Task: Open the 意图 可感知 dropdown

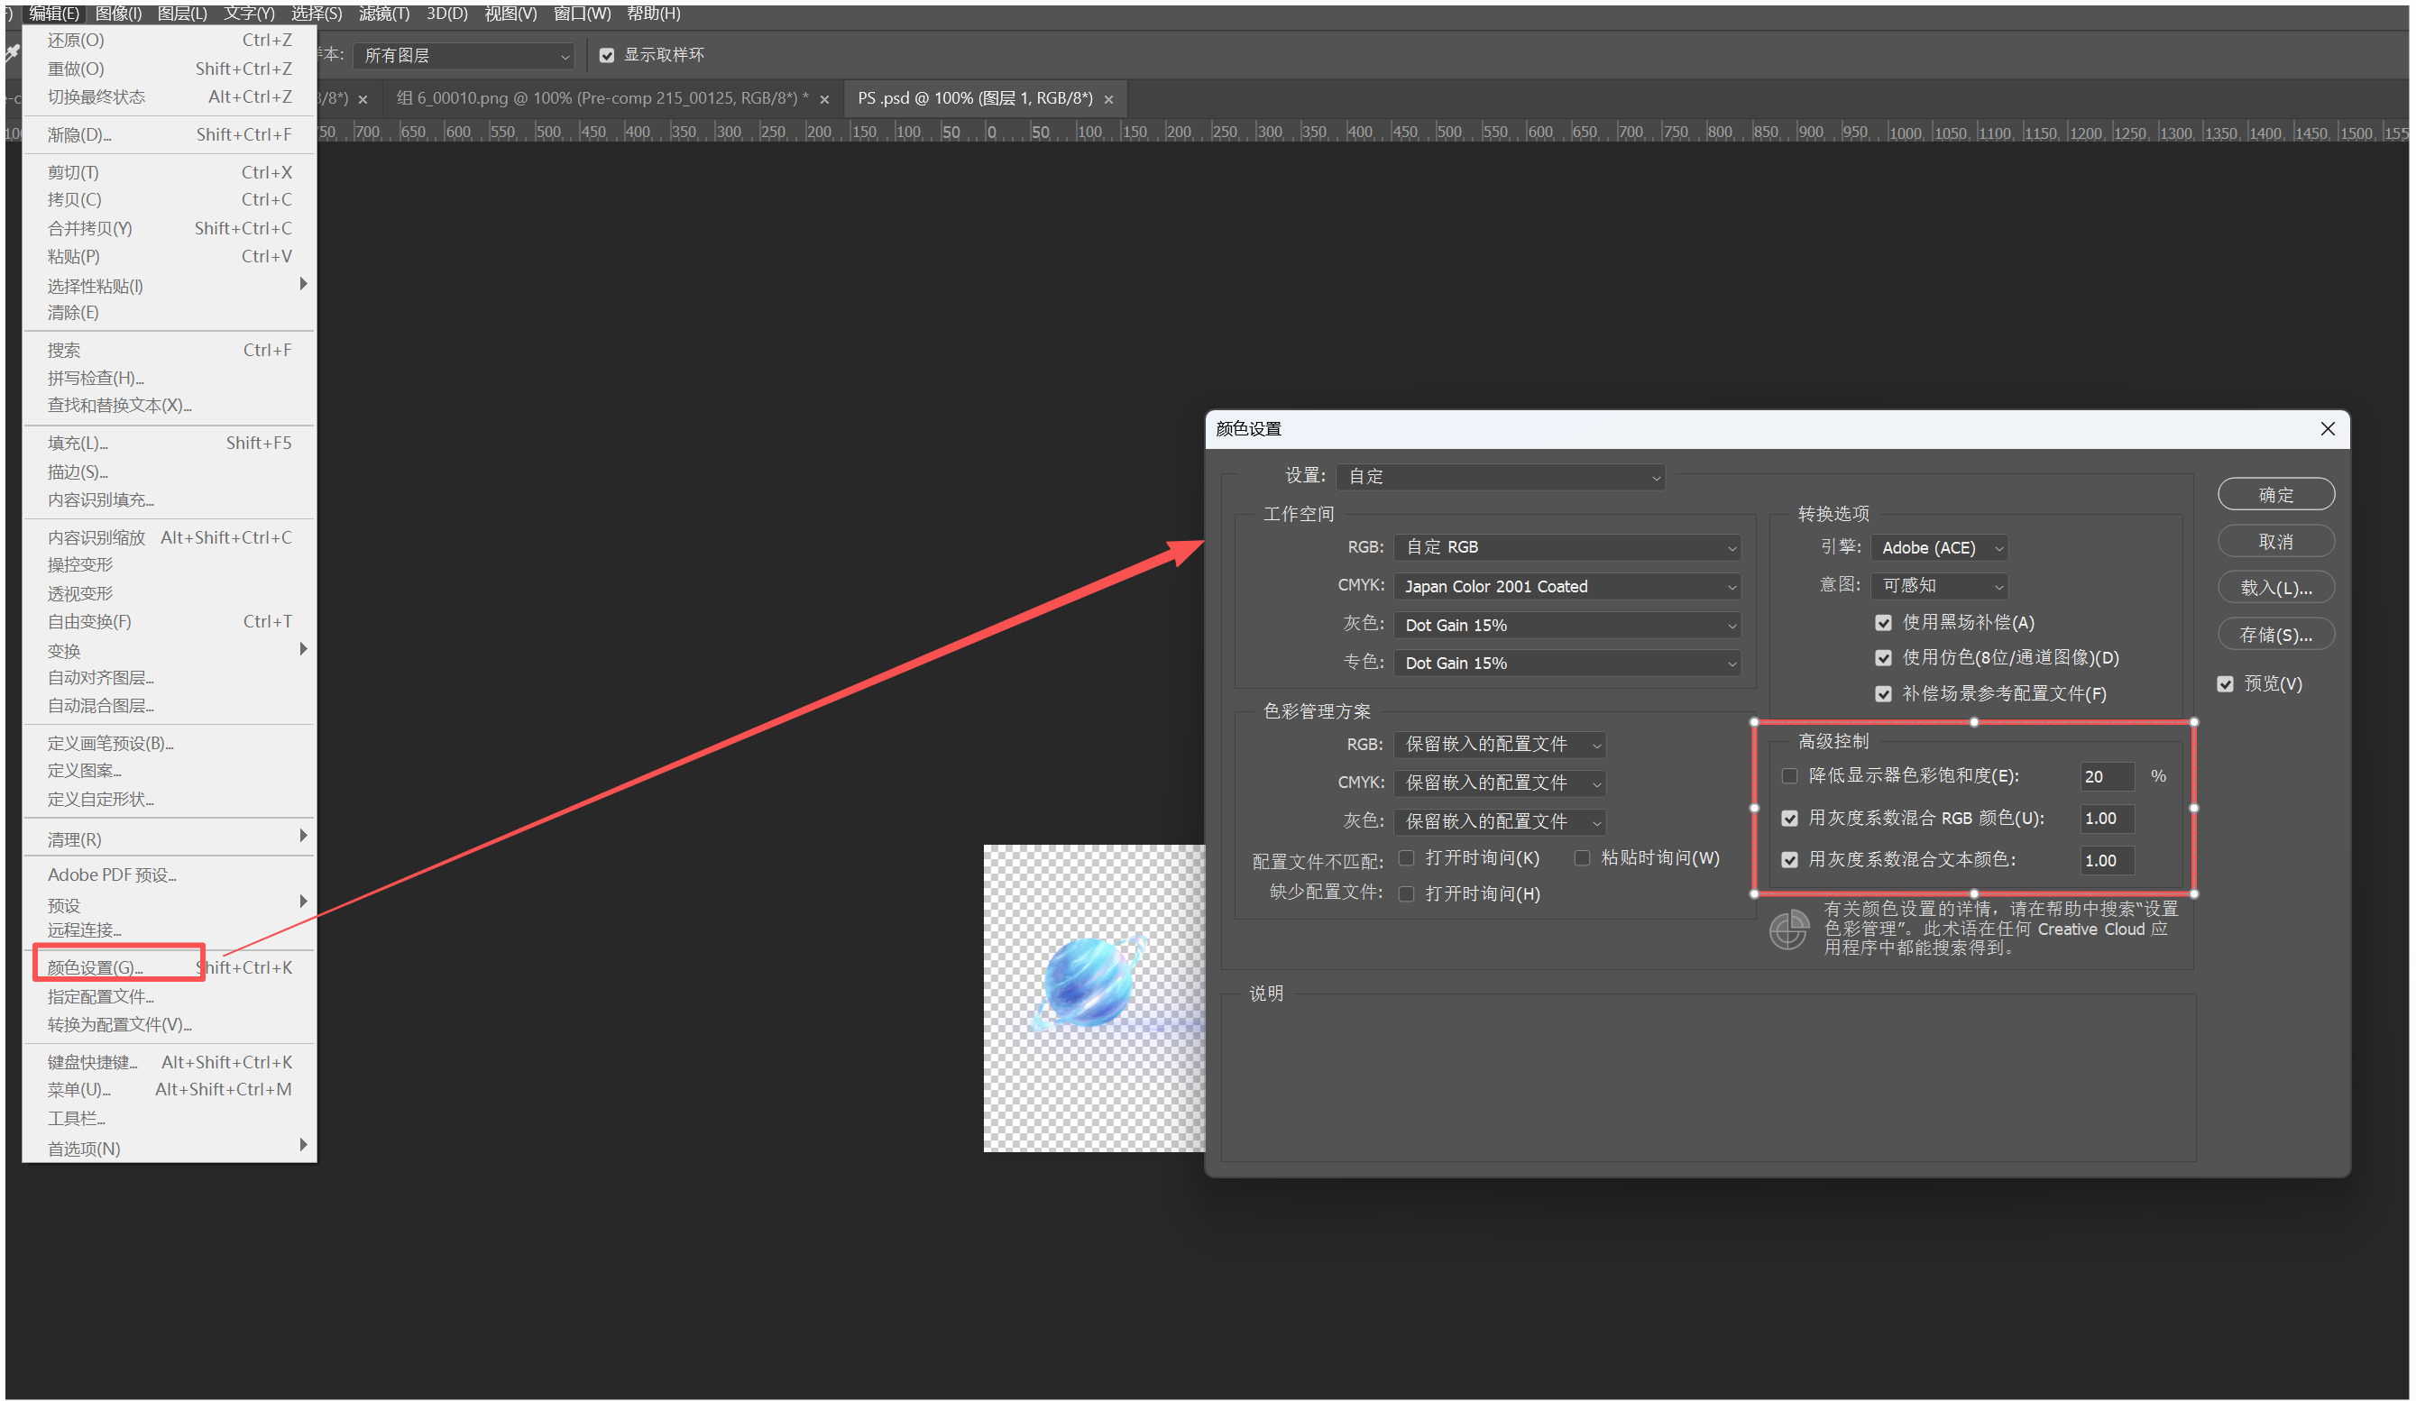Action: (1939, 585)
